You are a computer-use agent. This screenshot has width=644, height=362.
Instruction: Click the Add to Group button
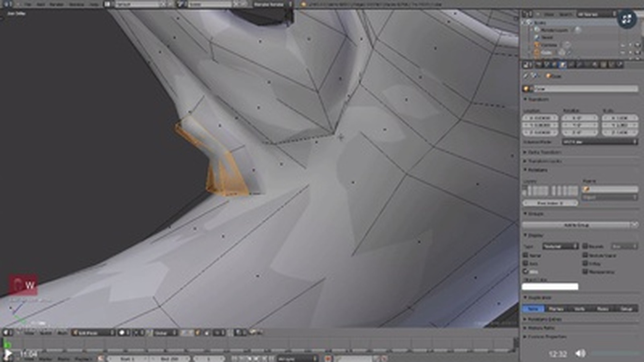click(580, 225)
